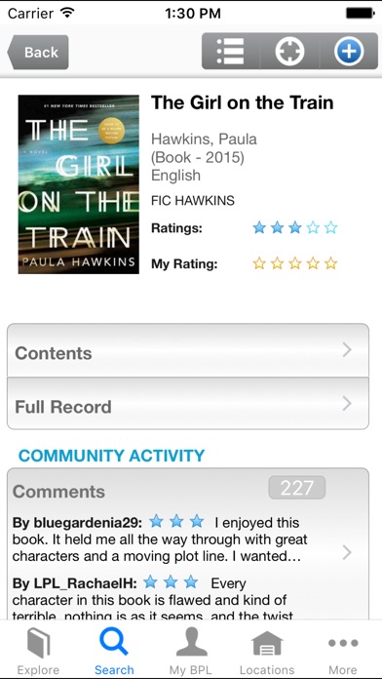Open the My BPL profile icon
This screenshot has width=382, height=679.
[191, 642]
